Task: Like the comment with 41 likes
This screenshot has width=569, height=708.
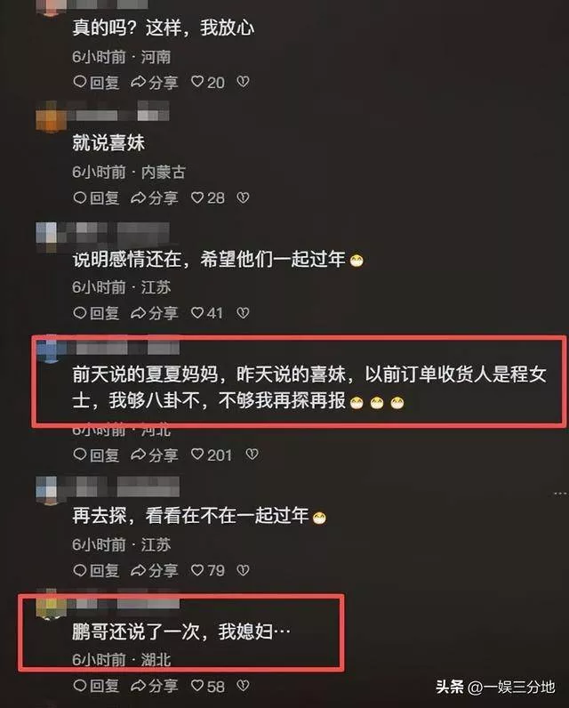Action: [x=206, y=313]
